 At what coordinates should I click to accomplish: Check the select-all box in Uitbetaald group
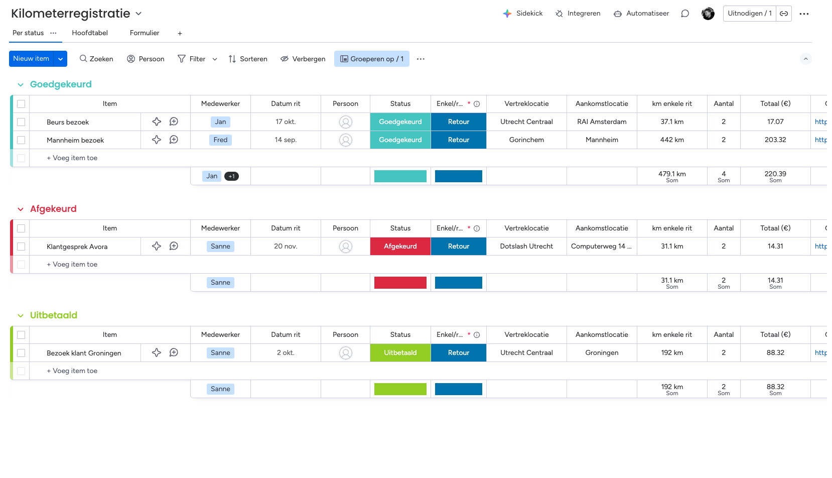(21, 335)
